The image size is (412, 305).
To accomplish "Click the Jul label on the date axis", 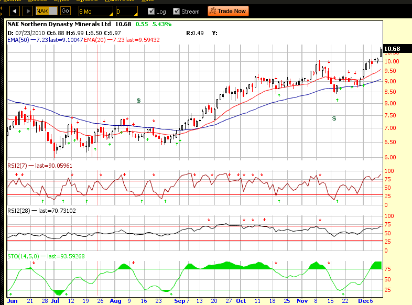I will [x=55, y=301].
